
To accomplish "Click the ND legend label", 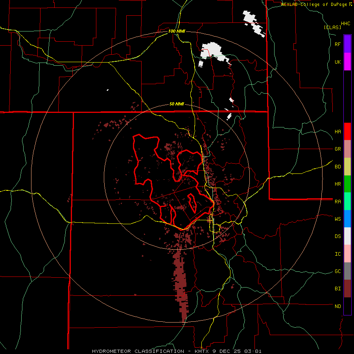I will (x=337, y=306).
